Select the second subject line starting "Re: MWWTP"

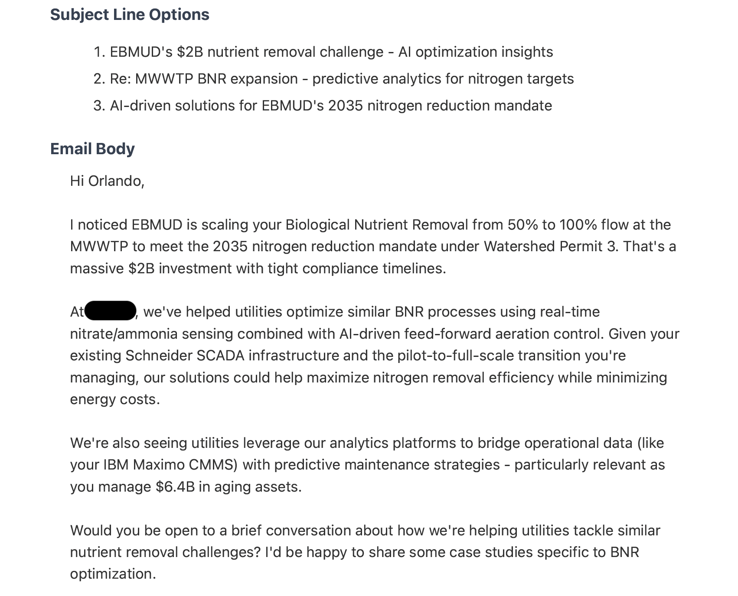pyautogui.click(x=342, y=79)
